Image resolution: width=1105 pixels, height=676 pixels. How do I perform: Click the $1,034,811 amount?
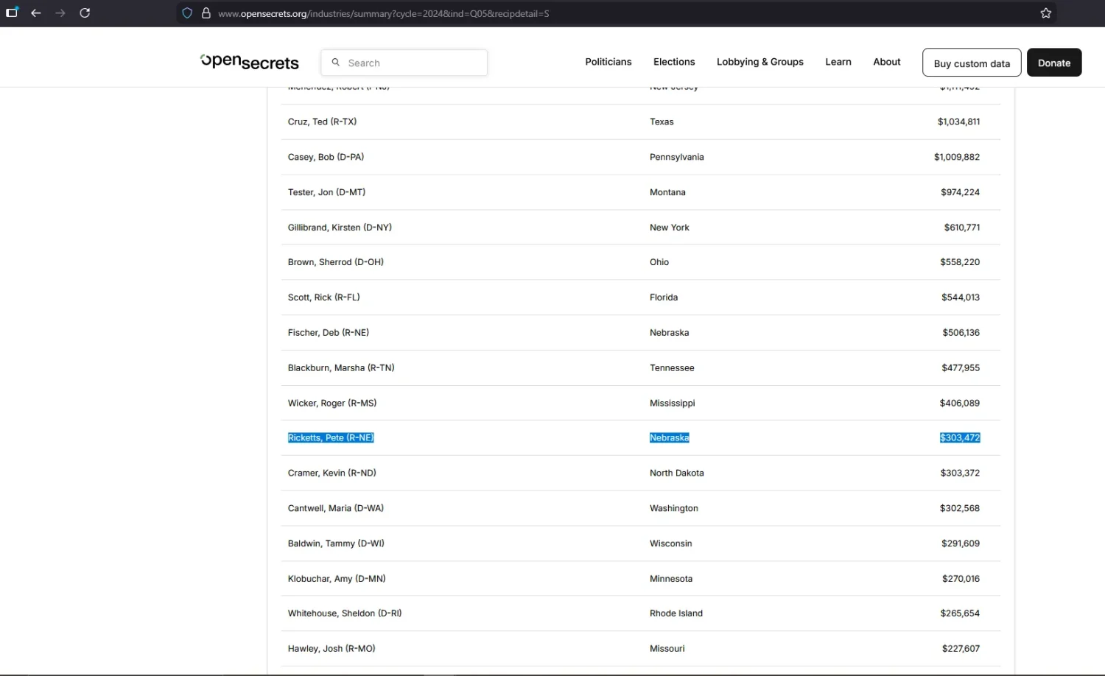pyautogui.click(x=958, y=122)
